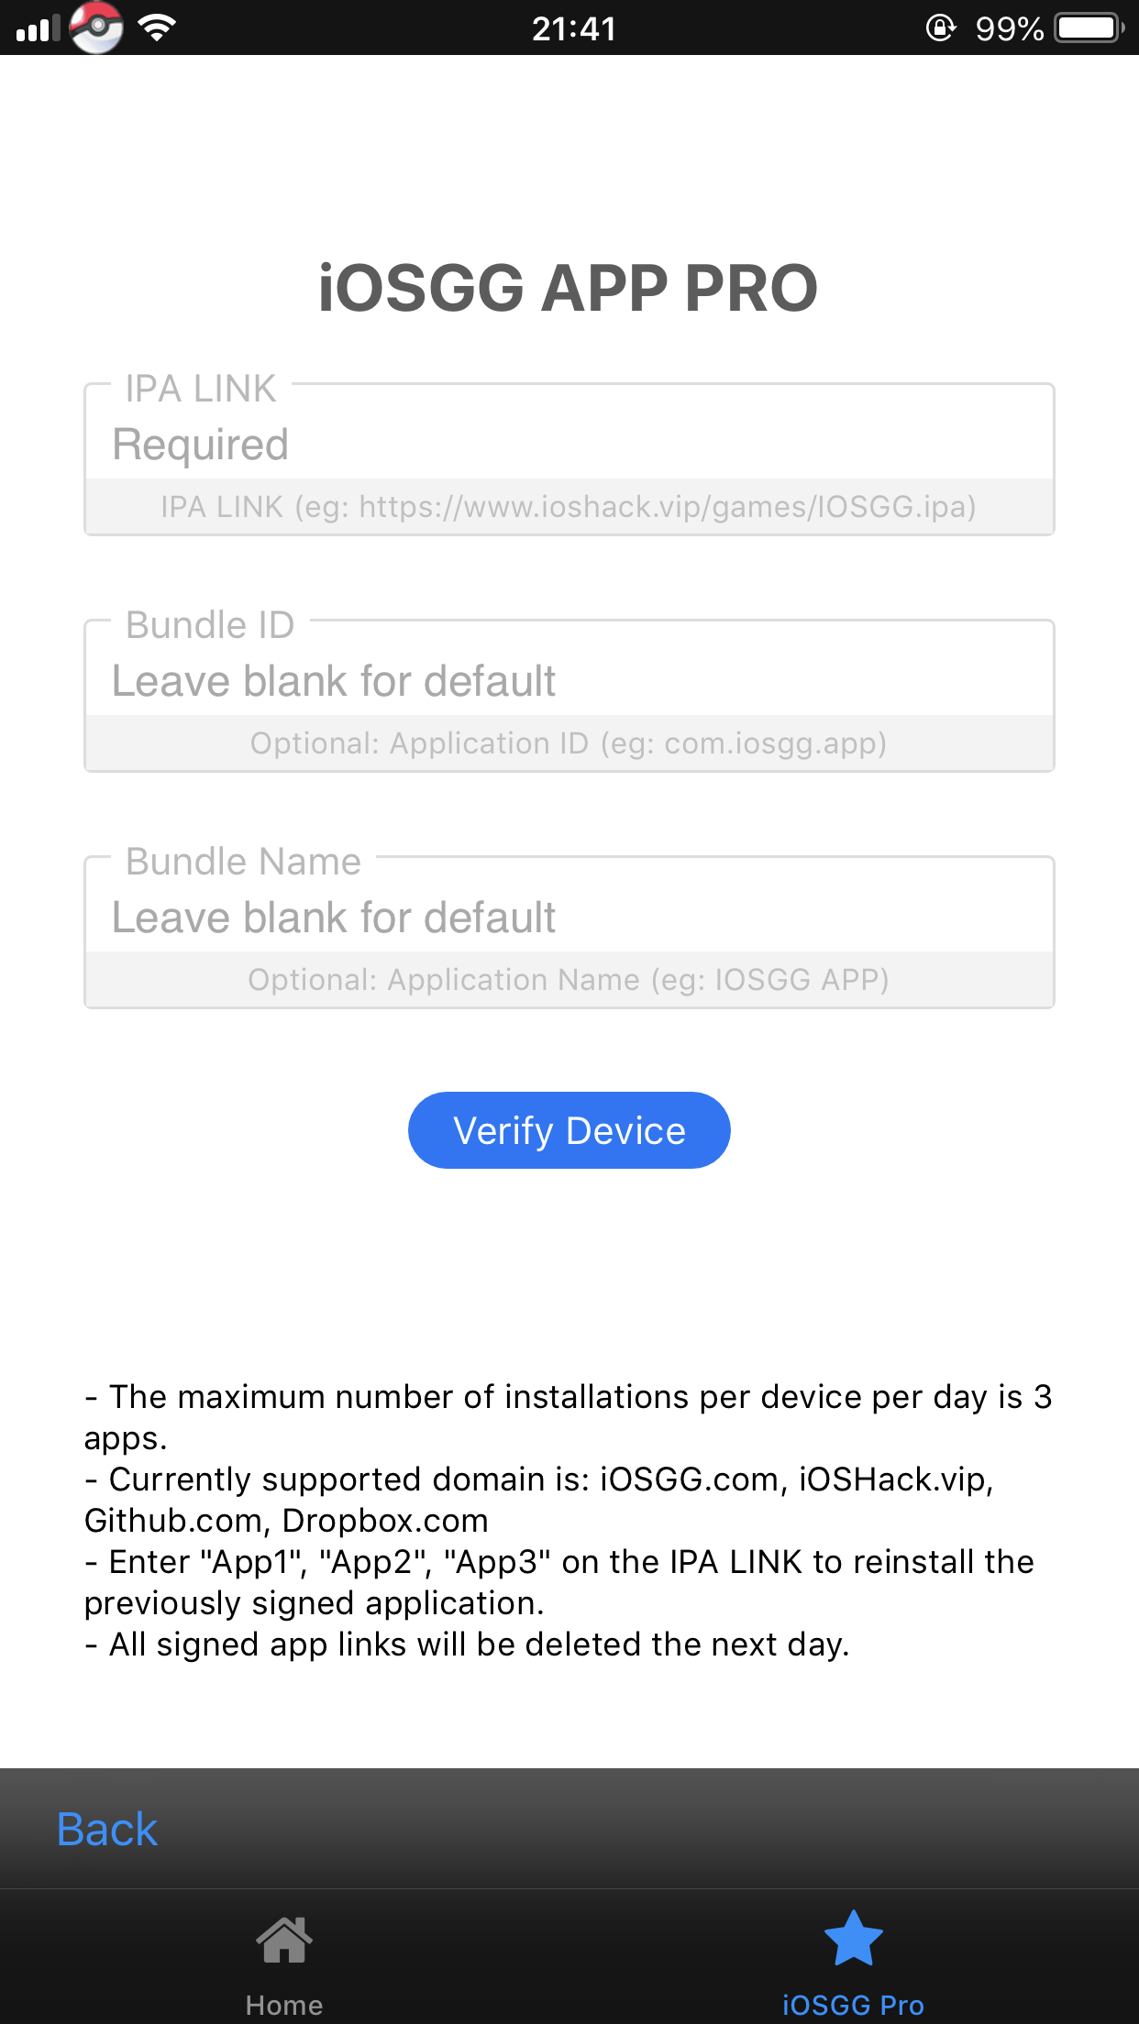Image resolution: width=1139 pixels, height=2024 pixels.
Task: Tap the 99% battery percentage text
Action: pyautogui.click(x=1009, y=28)
